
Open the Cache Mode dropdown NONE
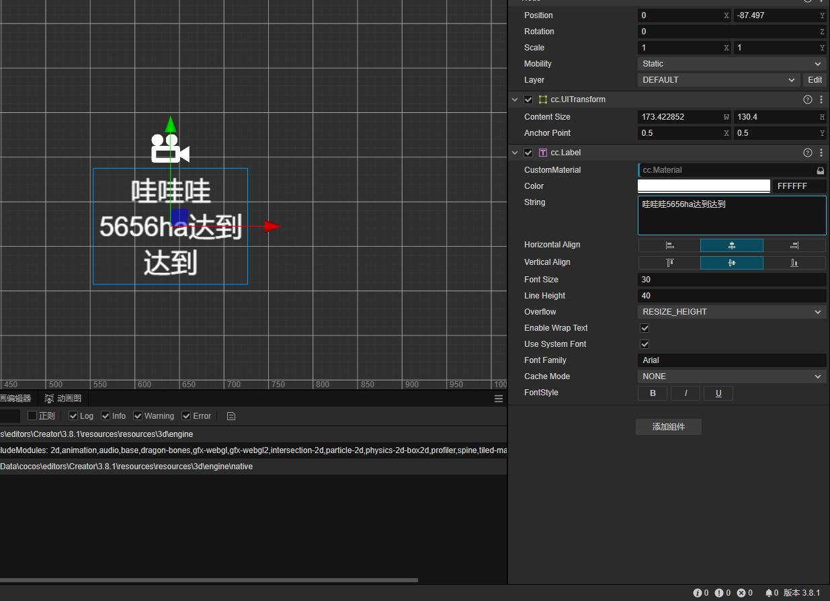(x=732, y=376)
